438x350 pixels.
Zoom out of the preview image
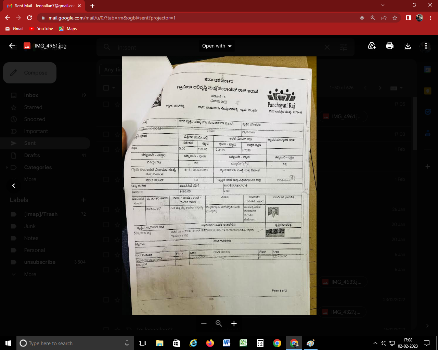click(204, 323)
